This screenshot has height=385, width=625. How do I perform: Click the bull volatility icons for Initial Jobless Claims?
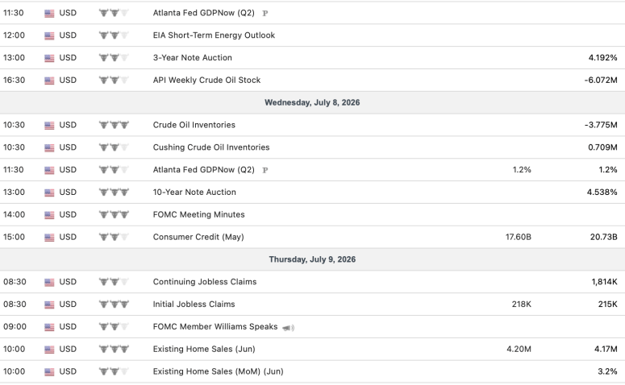(114, 304)
